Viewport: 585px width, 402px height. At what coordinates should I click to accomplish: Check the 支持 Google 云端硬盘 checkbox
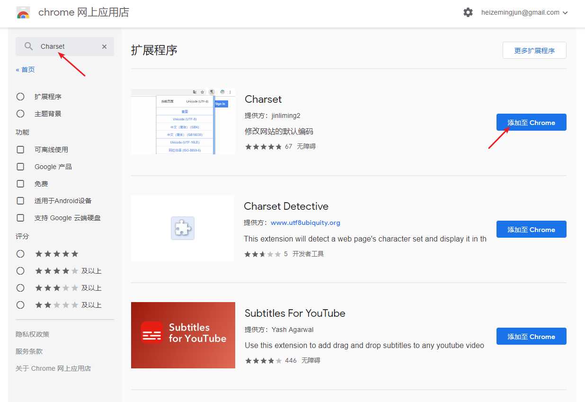point(20,218)
